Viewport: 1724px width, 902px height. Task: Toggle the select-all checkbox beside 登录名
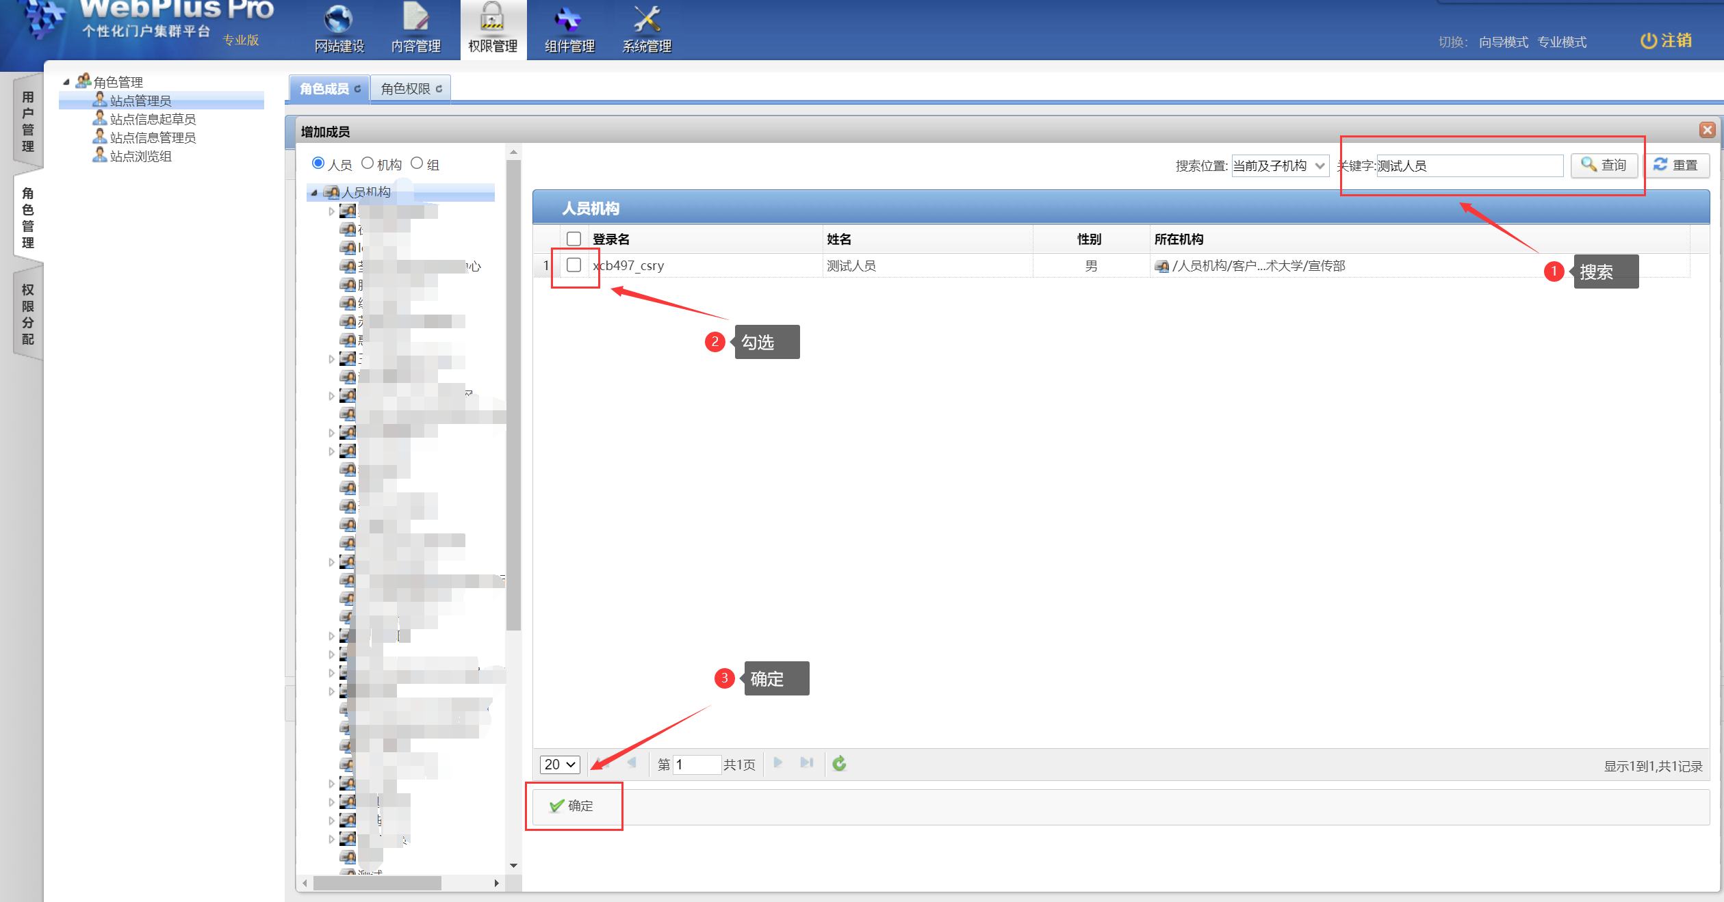click(574, 239)
